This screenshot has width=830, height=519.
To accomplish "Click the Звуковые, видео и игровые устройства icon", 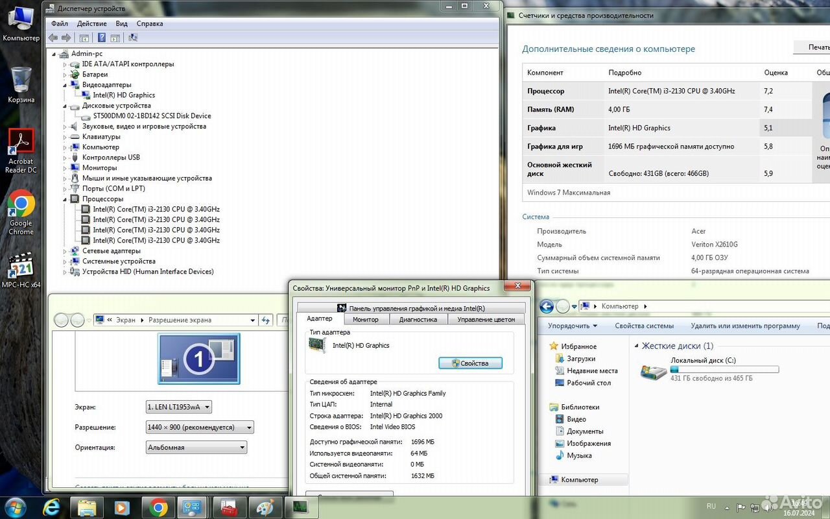I will coord(75,127).
